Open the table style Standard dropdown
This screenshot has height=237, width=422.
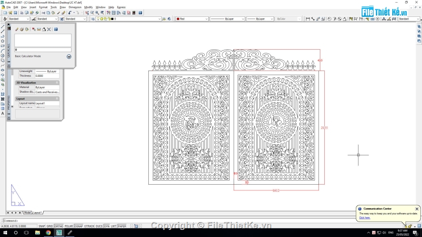[x=76, y=19]
